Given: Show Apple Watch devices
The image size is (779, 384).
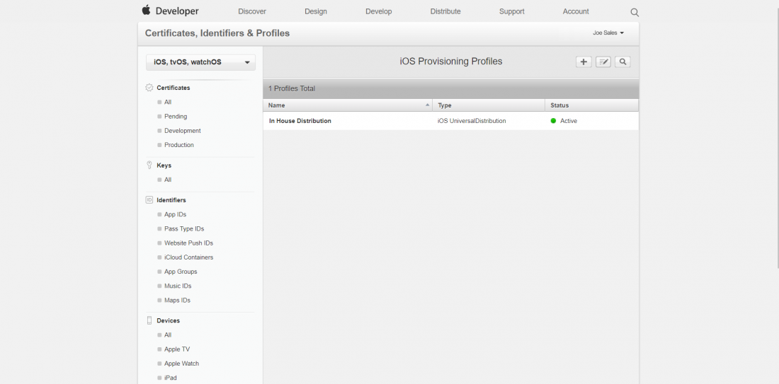Looking at the screenshot, I should [181, 363].
